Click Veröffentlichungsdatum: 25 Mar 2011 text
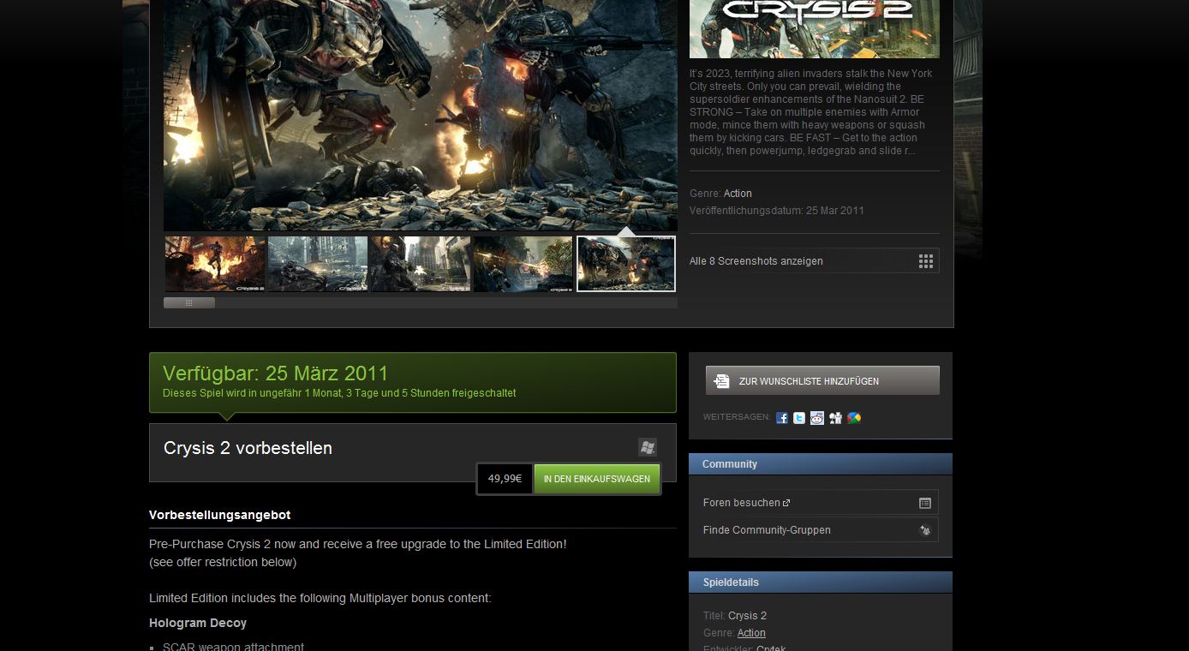This screenshot has width=1189, height=651. (x=777, y=211)
